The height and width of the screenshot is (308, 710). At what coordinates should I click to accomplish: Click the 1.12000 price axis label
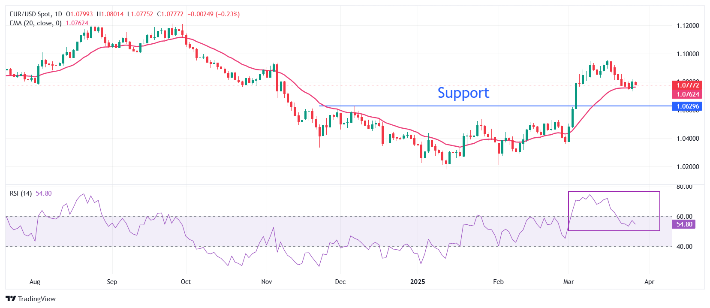(x=688, y=26)
